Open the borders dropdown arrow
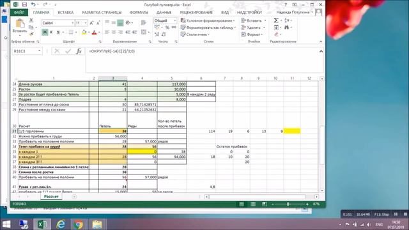Image resolution: width=409 pixels, height=230 pixels. point(76,33)
